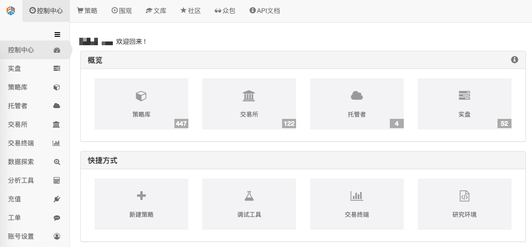Click the 研究环境 shortcut label
Viewport: 532px width, 247px height.
(464, 215)
